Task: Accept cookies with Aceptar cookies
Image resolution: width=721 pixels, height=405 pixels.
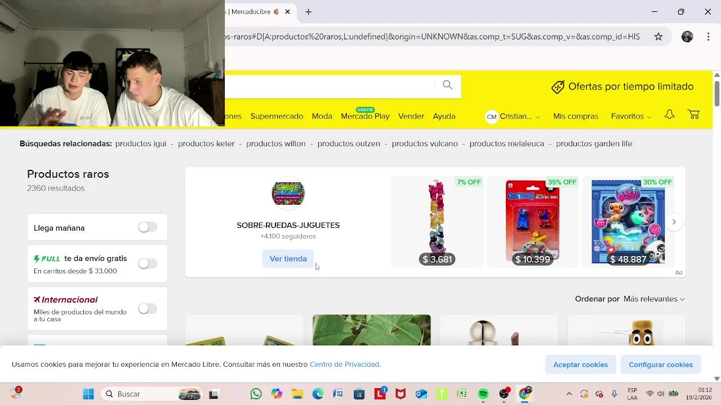Action: tap(580, 364)
